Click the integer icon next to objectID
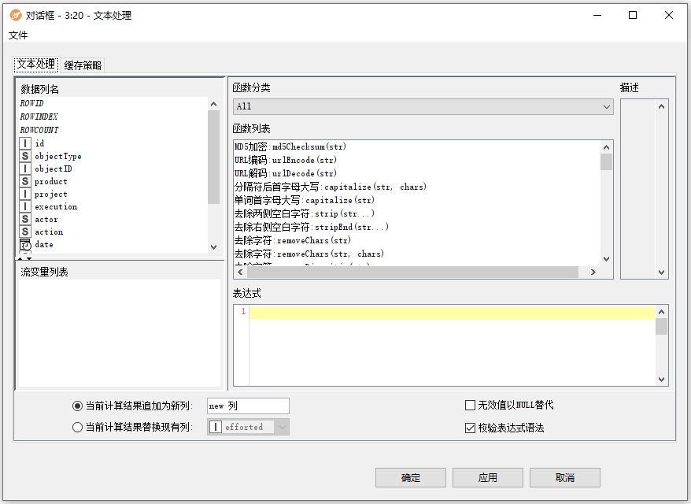Screen dimensions: 691x504 (x=26, y=169)
